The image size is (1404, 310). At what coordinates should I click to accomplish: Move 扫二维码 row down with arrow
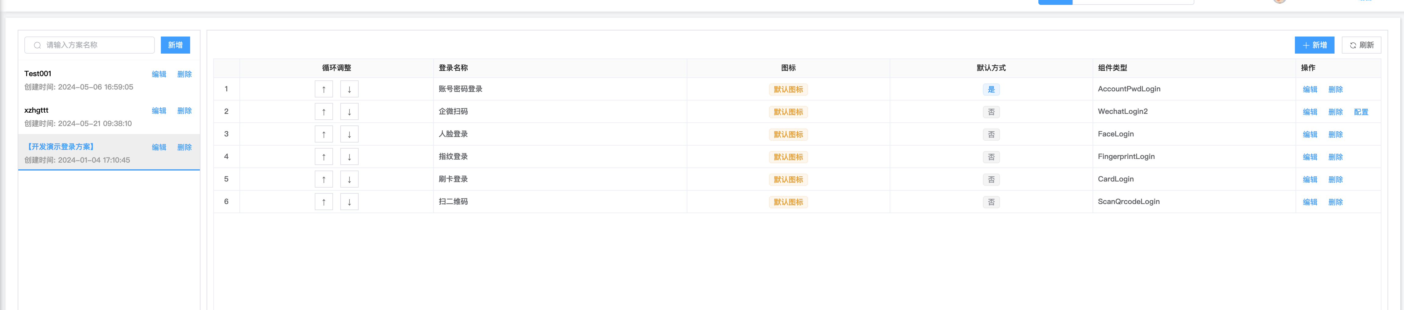(x=349, y=202)
